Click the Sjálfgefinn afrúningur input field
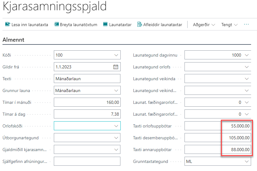 click(x=87, y=161)
